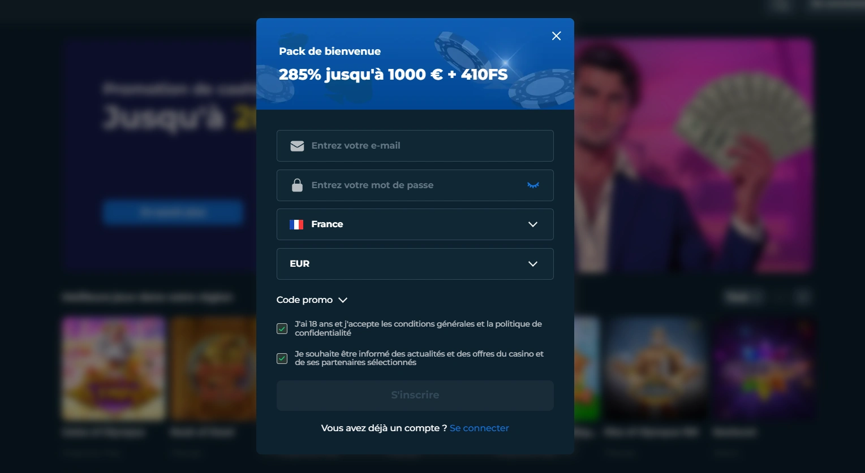Screen dimensions: 865x473
Task: Click the leftmost blurred game thumbnail
Action: coord(113,368)
